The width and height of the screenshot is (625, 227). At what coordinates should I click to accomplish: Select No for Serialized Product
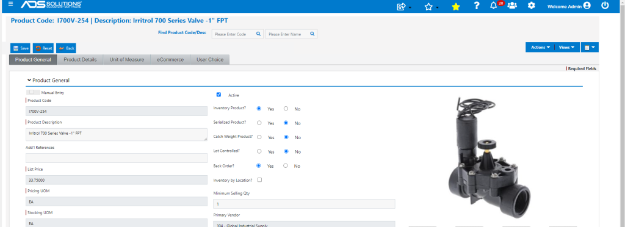click(x=286, y=123)
